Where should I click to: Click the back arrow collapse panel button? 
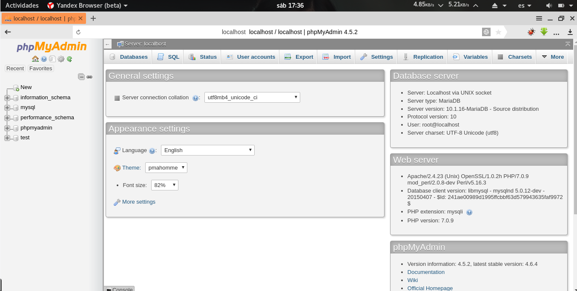pos(108,44)
